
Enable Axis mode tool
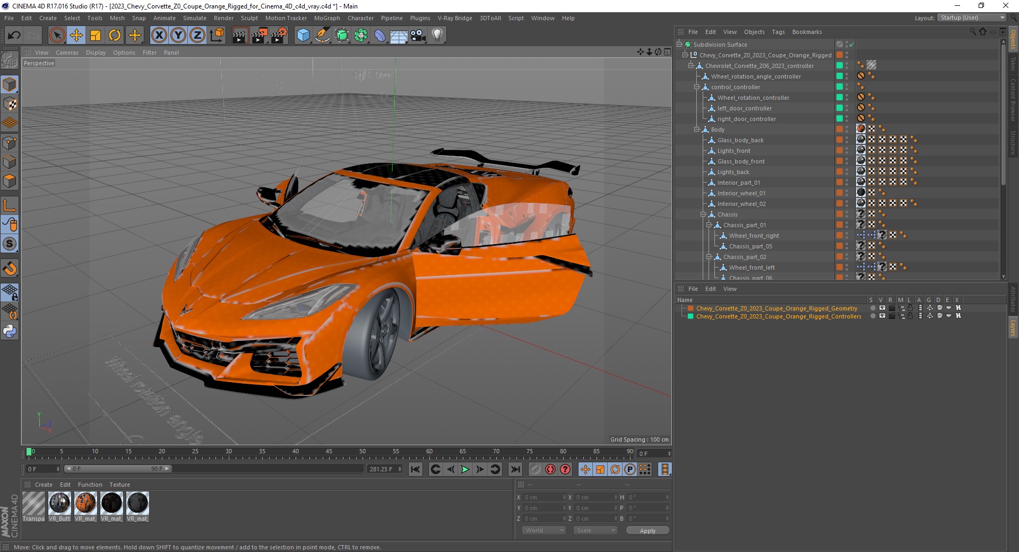(10, 205)
